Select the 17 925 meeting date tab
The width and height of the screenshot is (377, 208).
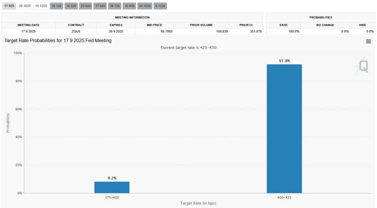[x=9, y=6]
